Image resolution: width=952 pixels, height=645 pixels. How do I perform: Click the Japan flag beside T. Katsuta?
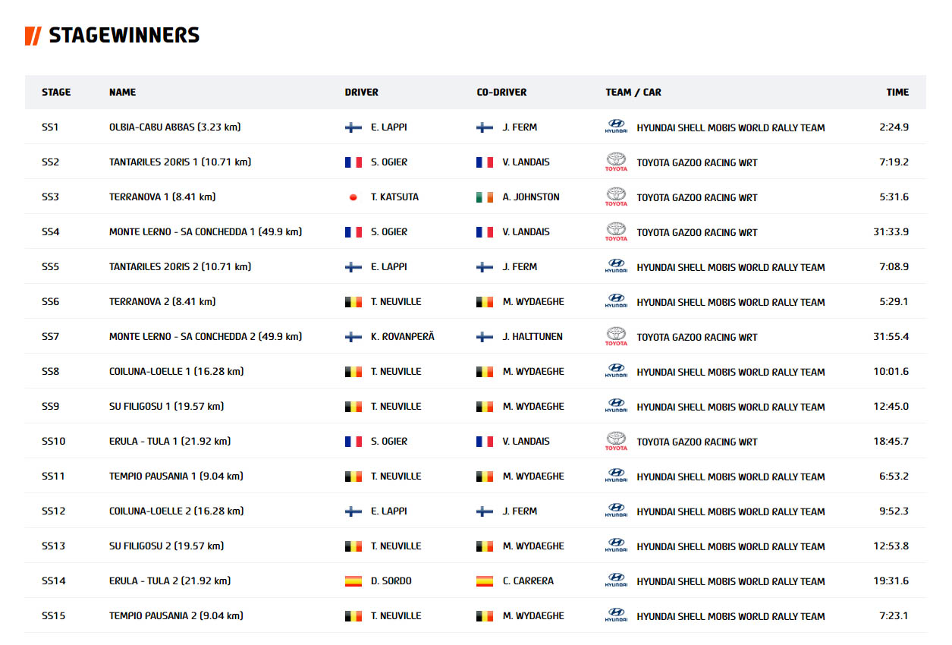coord(353,197)
